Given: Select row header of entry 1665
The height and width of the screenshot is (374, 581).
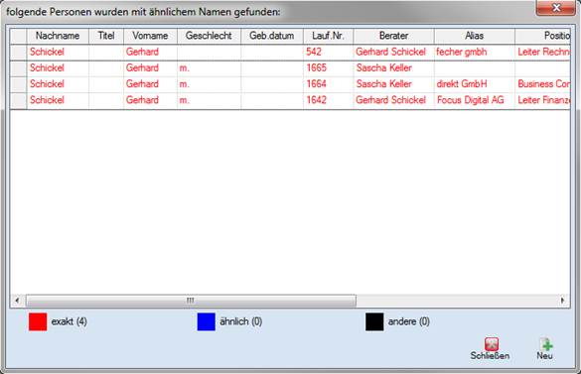Looking at the screenshot, I should [19, 68].
